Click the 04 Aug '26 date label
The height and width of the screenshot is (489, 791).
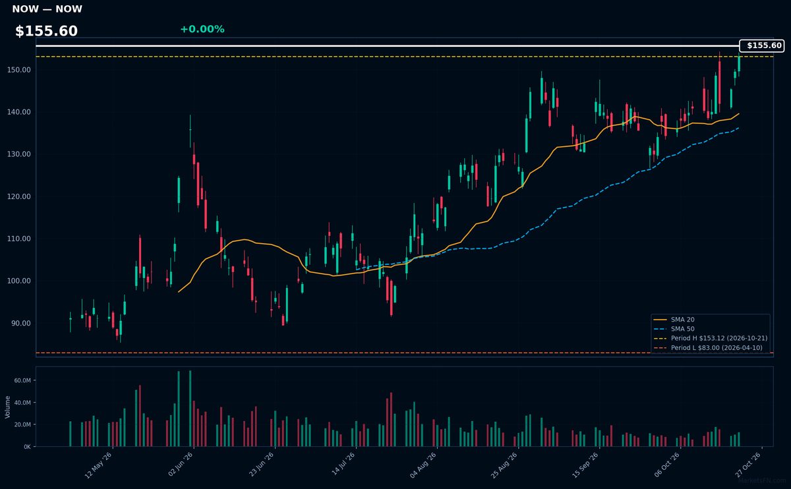click(423, 466)
